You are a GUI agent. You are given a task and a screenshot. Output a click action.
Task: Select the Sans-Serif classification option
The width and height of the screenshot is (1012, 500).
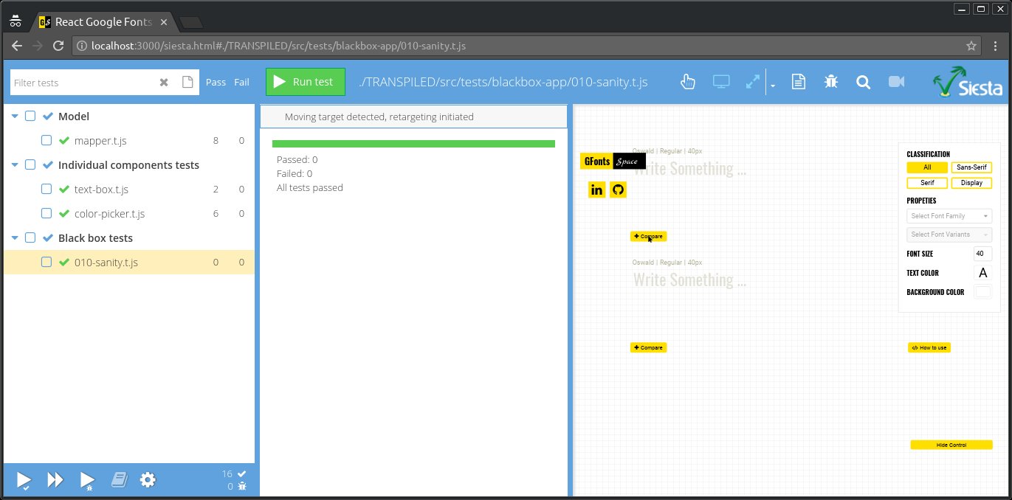971,167
